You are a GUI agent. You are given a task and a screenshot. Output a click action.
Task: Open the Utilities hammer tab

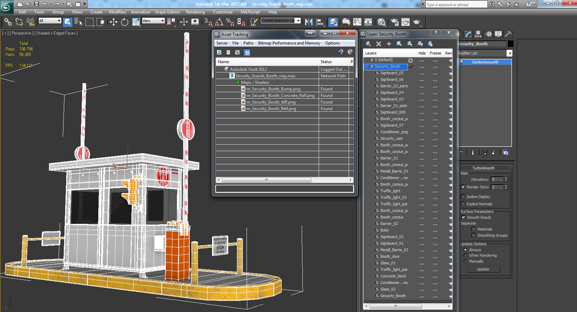click(x=508, y=34)
